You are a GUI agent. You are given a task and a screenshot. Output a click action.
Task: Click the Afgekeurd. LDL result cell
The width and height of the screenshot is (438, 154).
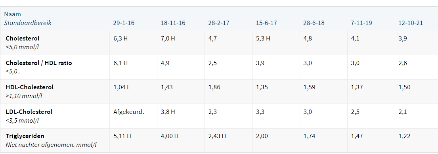[x=128, y=112]
